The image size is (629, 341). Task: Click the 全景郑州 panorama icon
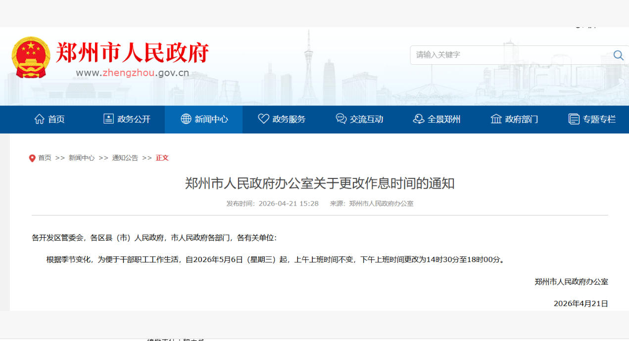[x=419, y=119]
